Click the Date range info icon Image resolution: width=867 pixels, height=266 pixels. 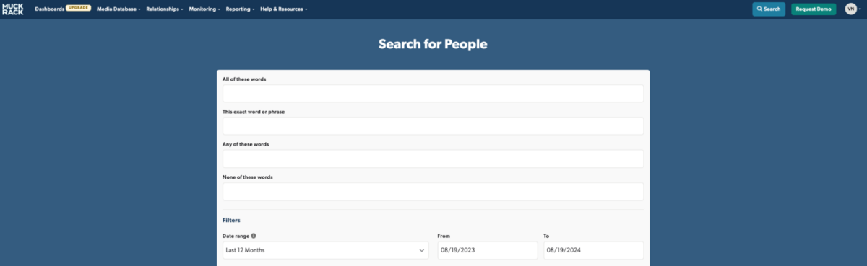click(254, 236)
